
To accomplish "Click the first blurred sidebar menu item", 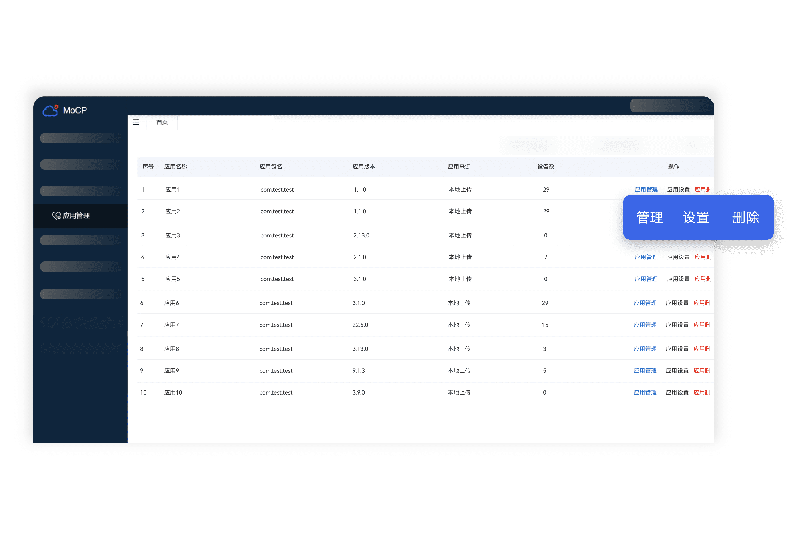I will [81, 138].
